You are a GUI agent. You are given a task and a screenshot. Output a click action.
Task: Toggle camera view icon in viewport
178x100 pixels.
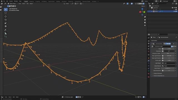pos(145,22)
